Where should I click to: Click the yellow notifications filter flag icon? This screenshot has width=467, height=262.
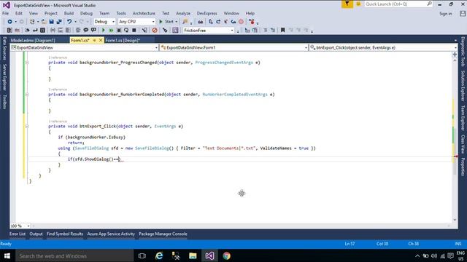(347, 4)
